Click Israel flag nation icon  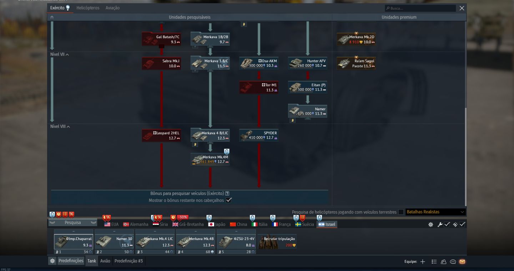[321, 224]
